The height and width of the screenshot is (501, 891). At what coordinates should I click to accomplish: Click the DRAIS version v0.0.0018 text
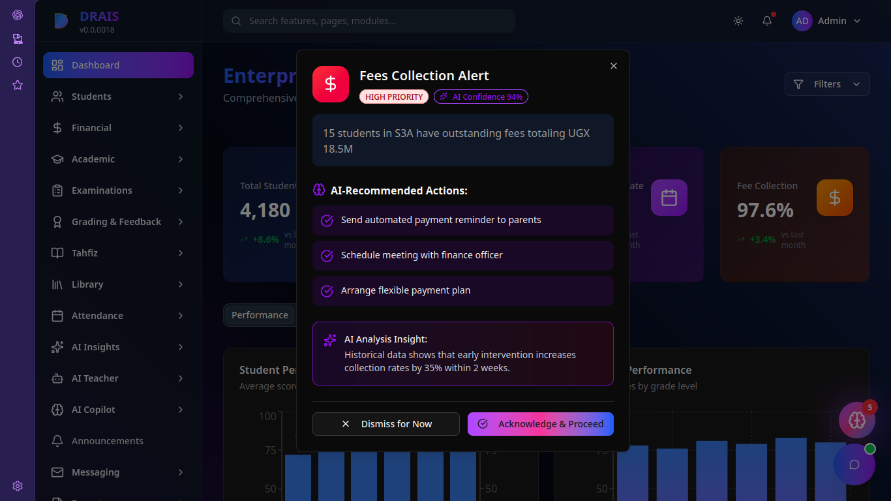pos(97,30)
